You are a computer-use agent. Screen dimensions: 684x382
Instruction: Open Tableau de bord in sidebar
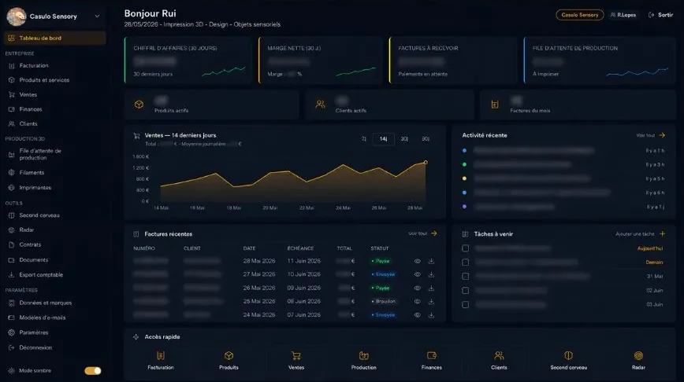click(55, 38)
